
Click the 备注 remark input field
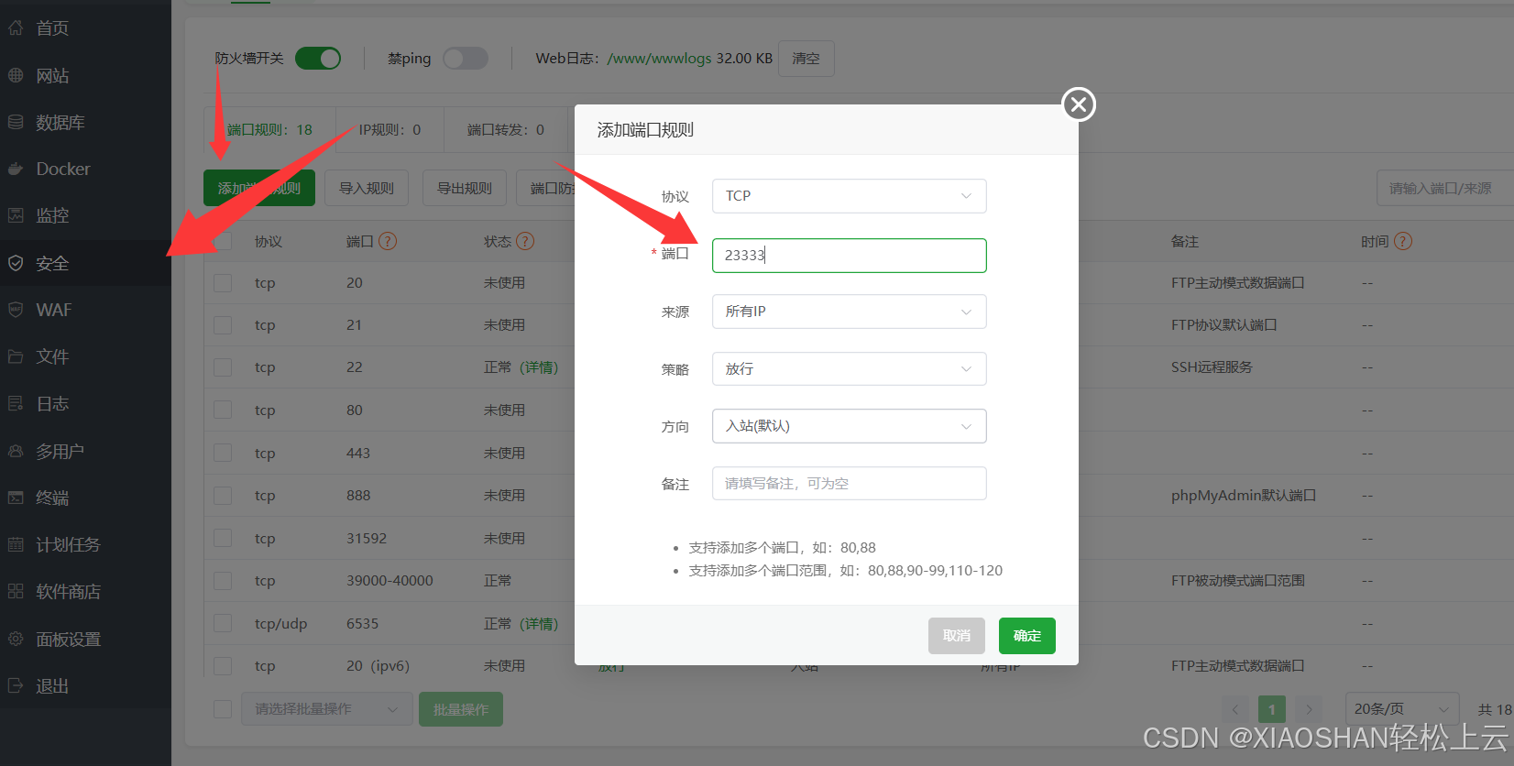[849, 484]
